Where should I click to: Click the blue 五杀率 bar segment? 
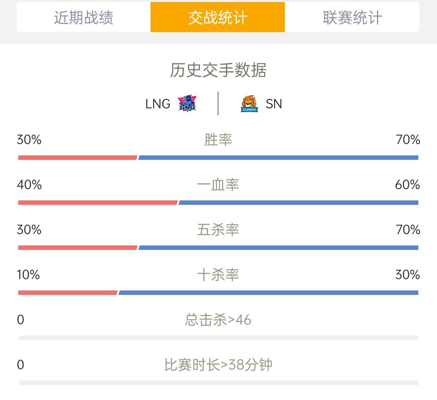click(278, 247)
